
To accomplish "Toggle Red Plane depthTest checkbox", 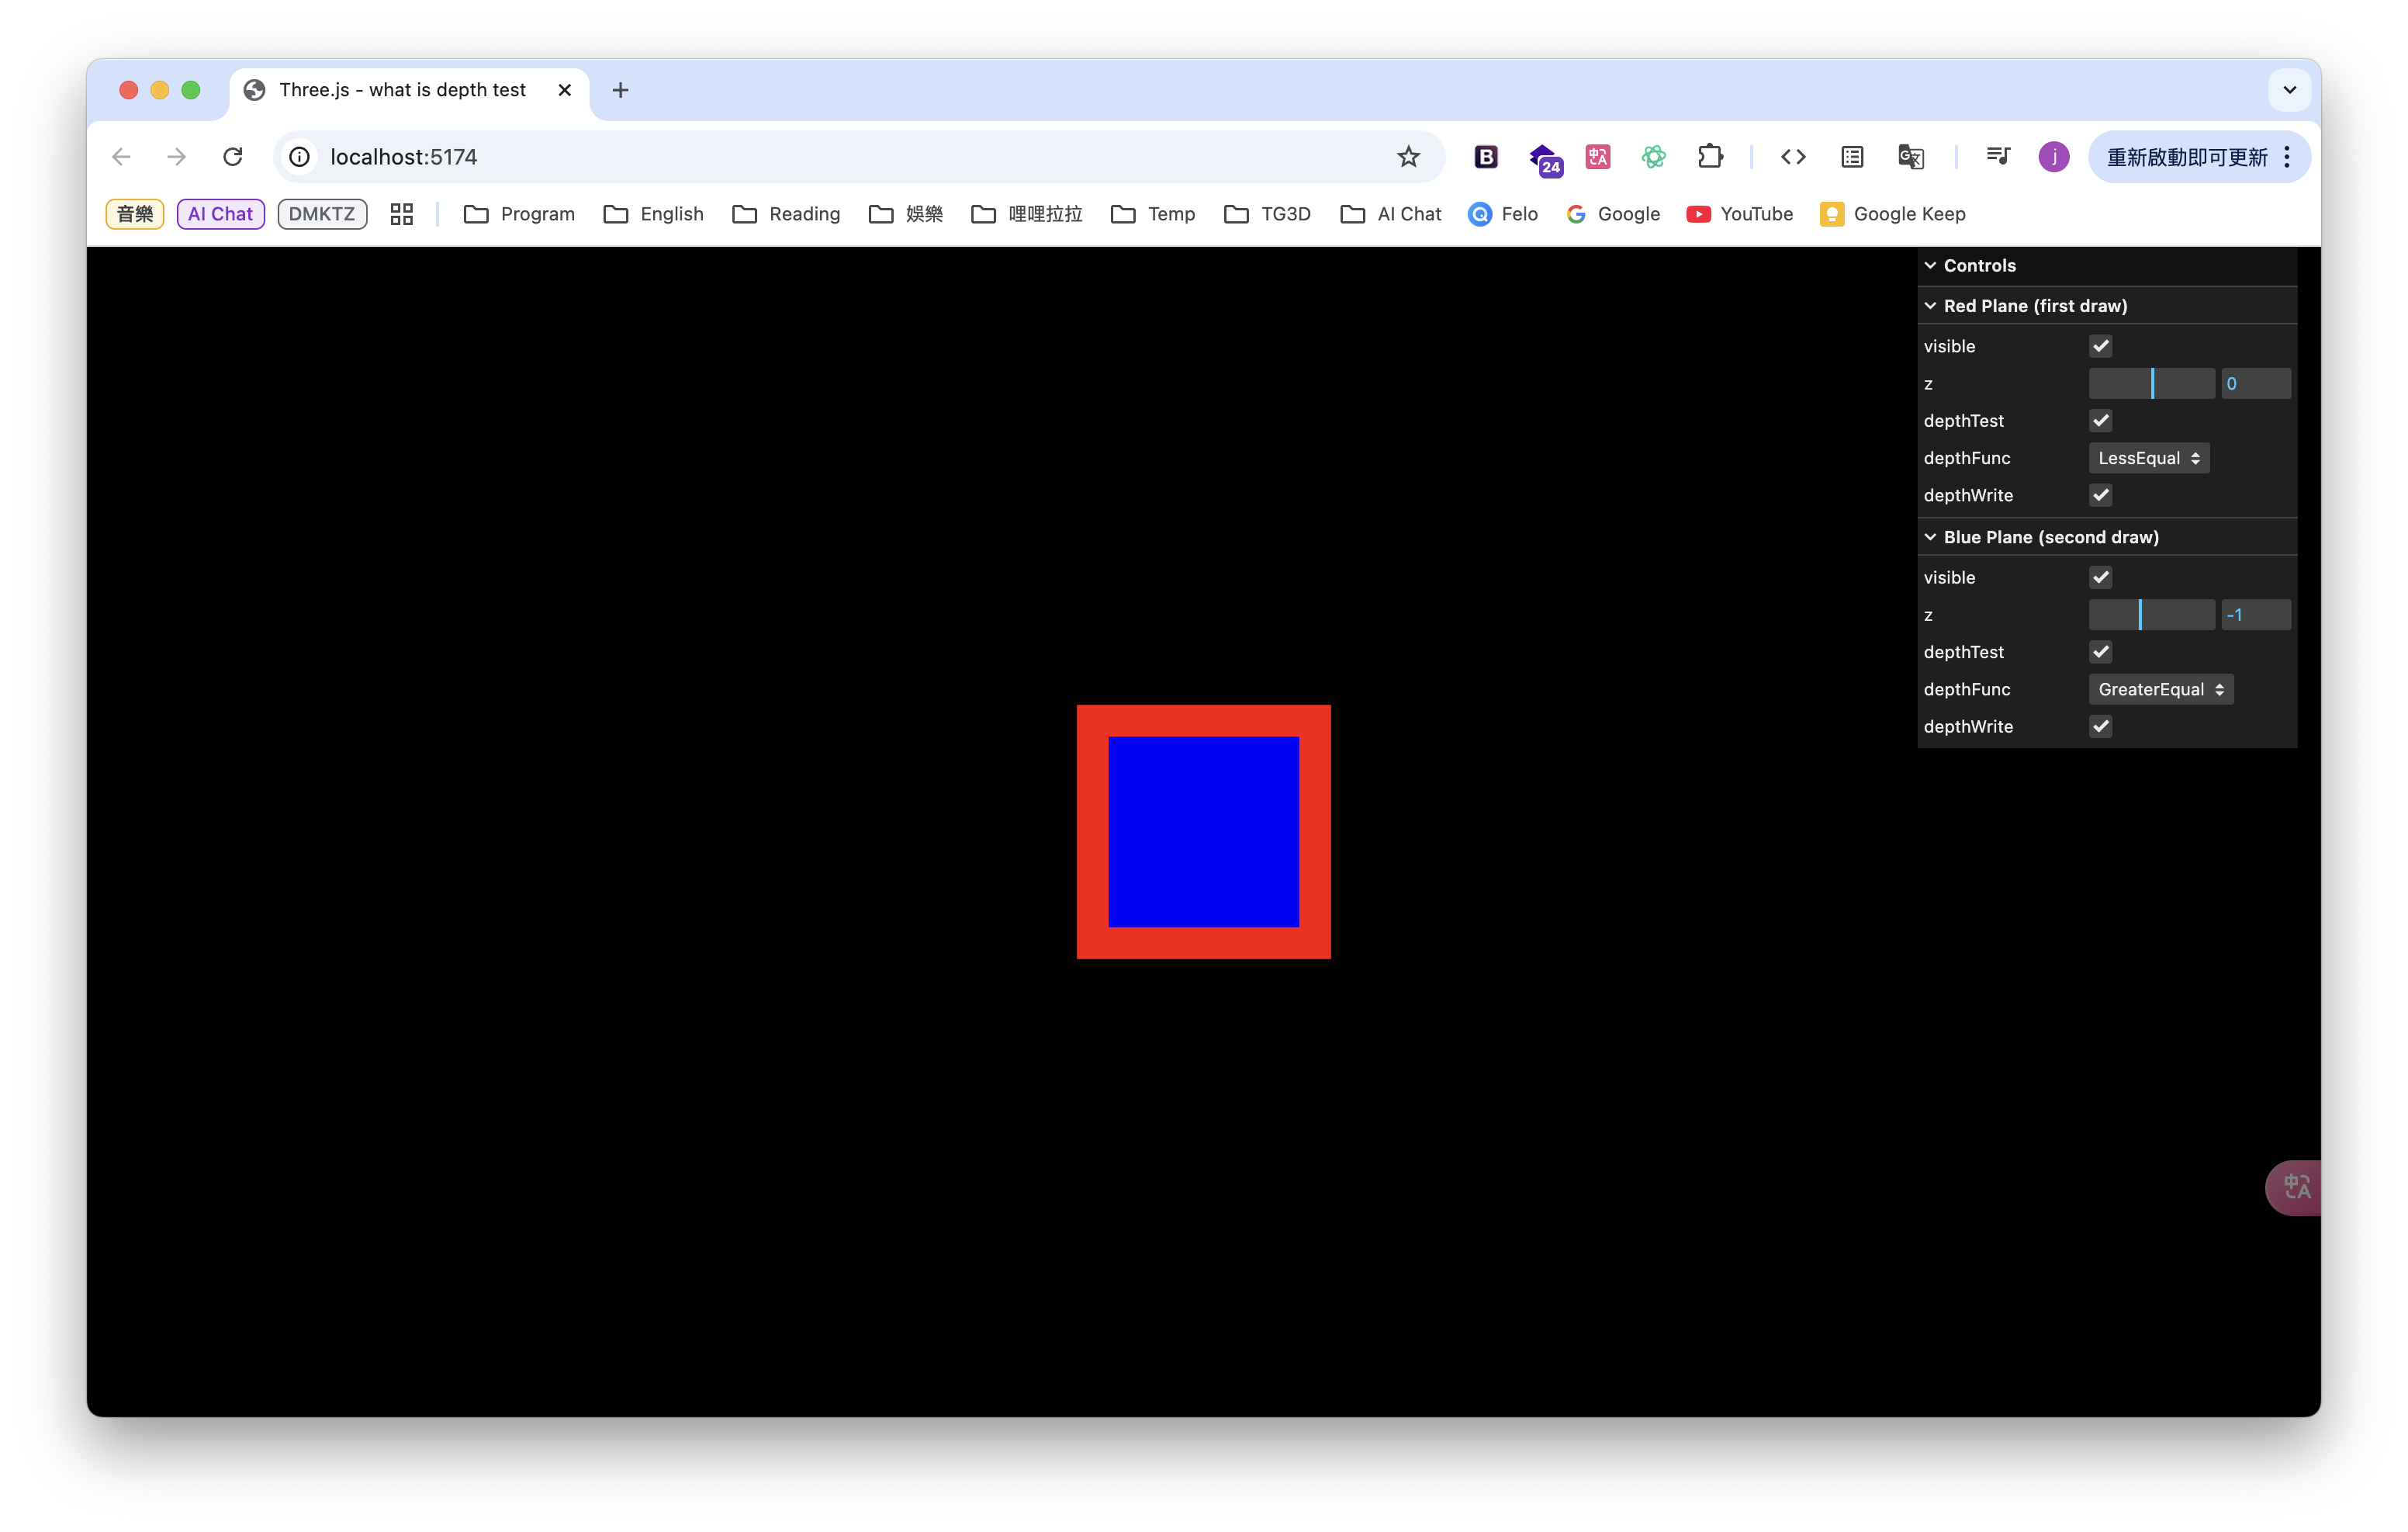I will point(2101,421).
